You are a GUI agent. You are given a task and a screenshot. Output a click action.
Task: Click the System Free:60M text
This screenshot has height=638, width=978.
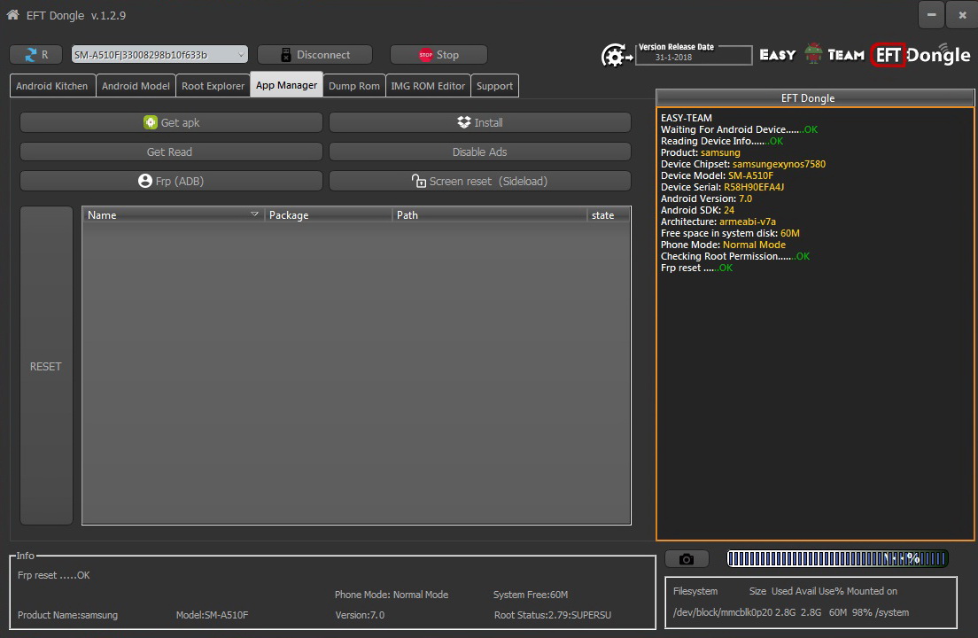coord(530,595)
